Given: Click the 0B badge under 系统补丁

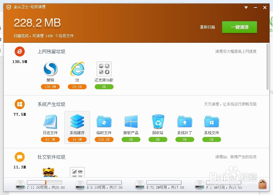Looking at the screenshot, I should tap(185, 139).
